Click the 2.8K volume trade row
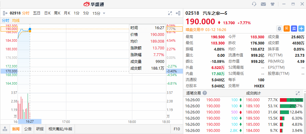Viewport: 306px width, 134px height. pyautogui.click(x=214, y=131)
